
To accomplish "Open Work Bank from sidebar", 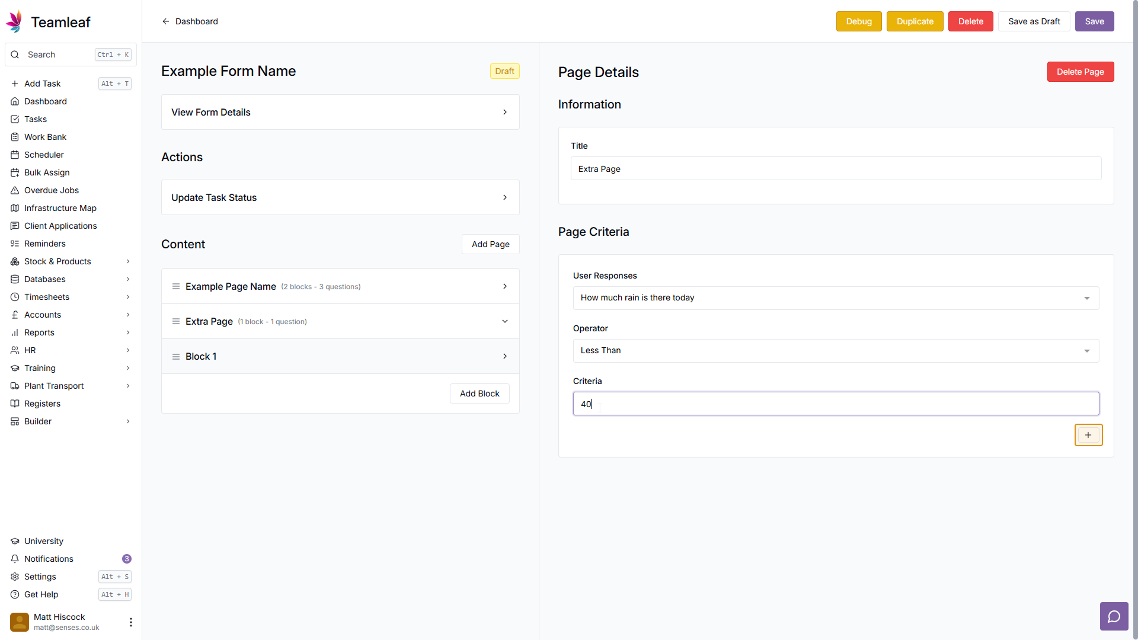I will click(x=45, y=137).
